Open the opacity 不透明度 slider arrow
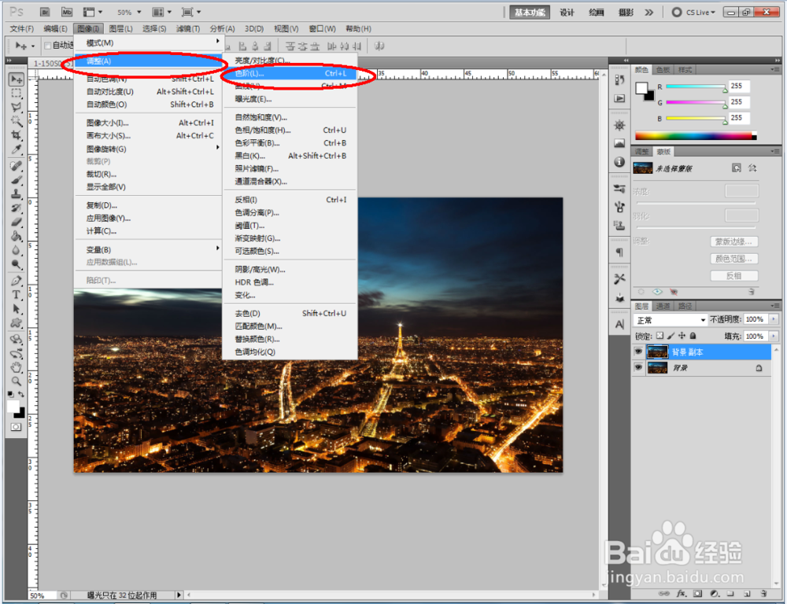This screenshot has height=604, width=787. [774, 319]
